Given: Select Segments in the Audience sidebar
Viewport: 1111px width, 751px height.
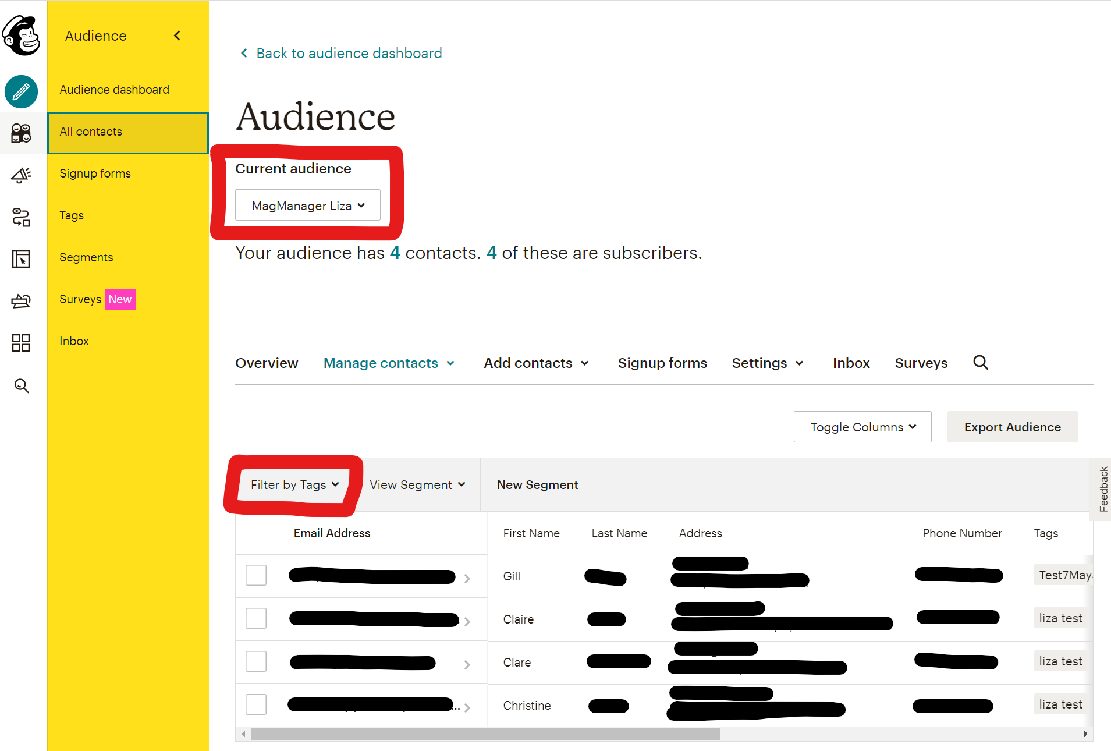Looking at the screenshot, I should click(x=86, y=257).
